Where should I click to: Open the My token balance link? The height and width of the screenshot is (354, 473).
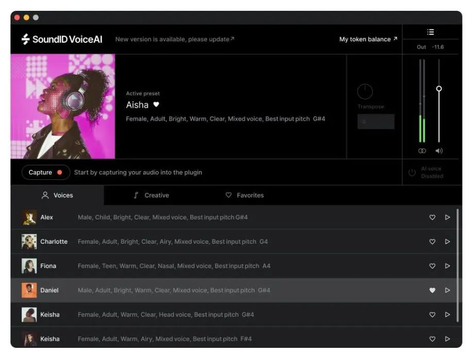[368, 39]
